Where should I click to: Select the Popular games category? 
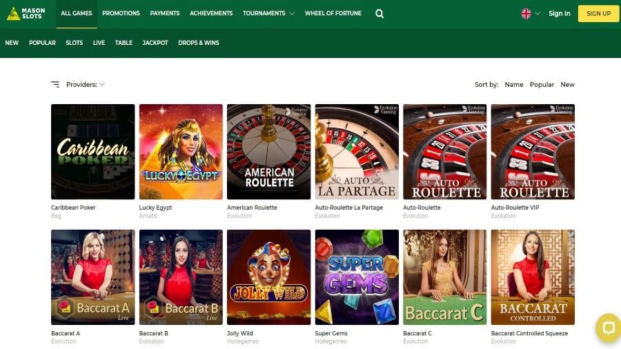[42, 43]
